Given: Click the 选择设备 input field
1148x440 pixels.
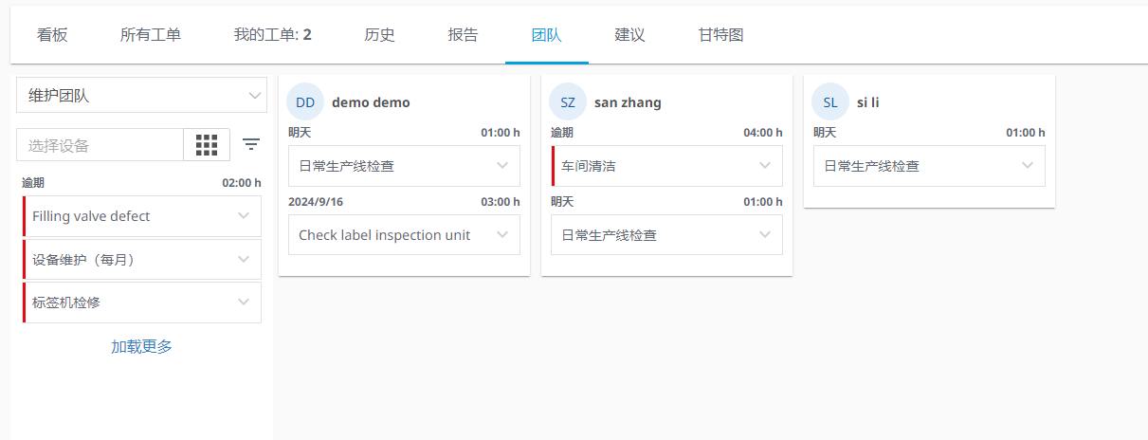Looking at the screenshot, I should [x=100, y=145].
